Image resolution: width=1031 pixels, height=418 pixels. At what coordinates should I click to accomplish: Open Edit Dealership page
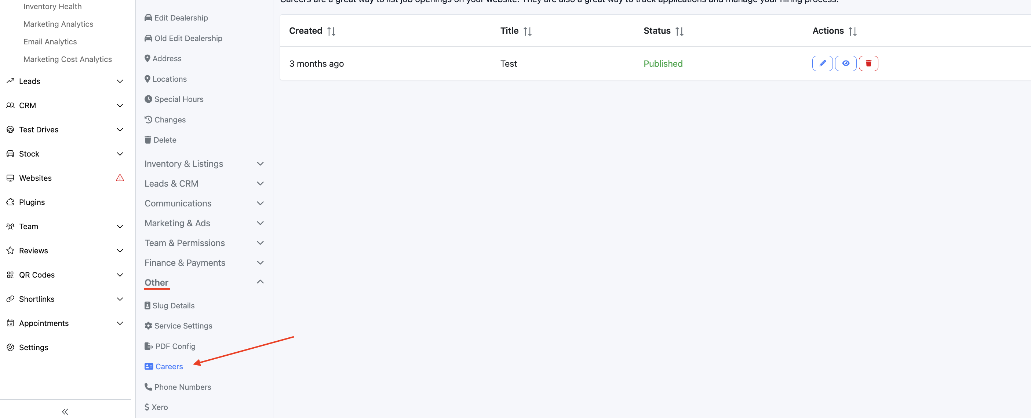tap(181, 18)
